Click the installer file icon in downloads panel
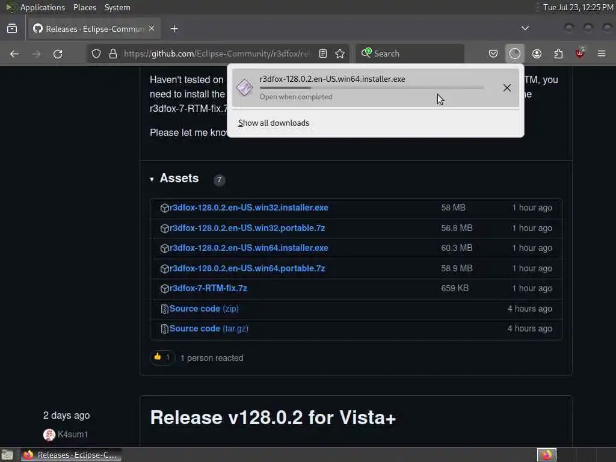This screenshot has width=616, height=462. (244, 87)
